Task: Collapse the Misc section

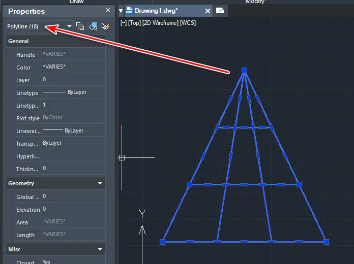Action: pos(100,249)
